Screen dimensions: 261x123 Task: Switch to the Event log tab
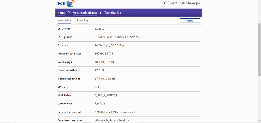click(82, 20)
